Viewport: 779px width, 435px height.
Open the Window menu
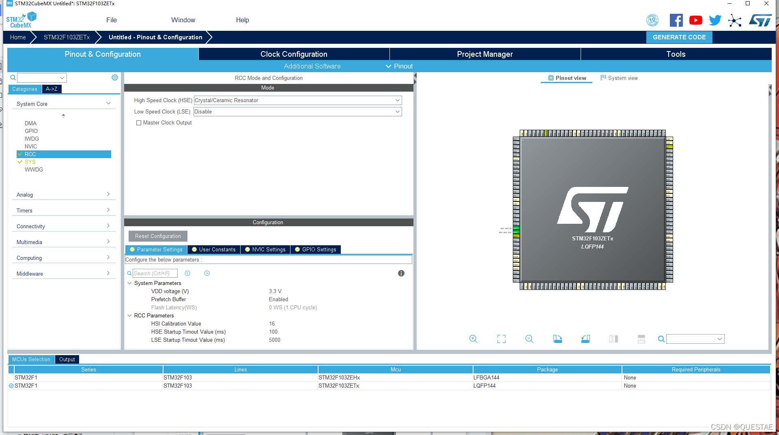183,20
